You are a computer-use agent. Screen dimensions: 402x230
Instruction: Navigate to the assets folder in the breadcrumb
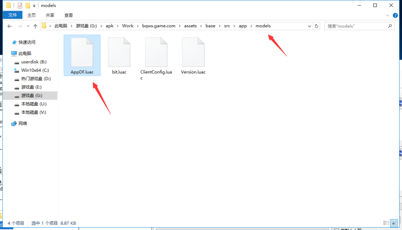click(x=190, y=26)
